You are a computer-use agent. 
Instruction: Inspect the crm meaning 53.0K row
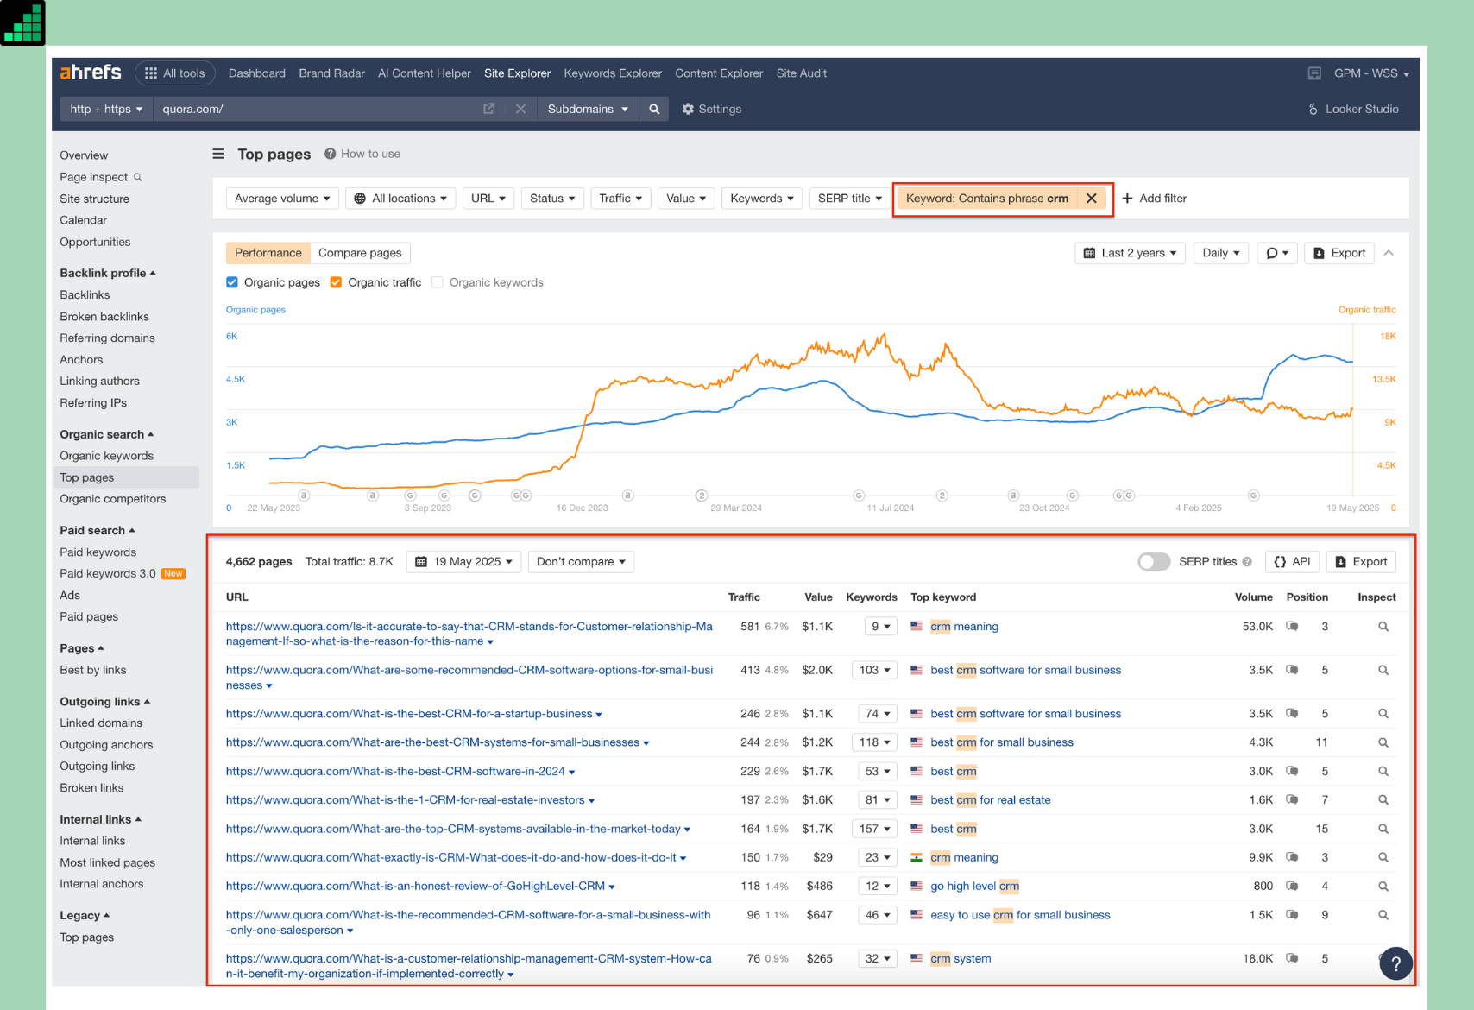click(1383, 627)
